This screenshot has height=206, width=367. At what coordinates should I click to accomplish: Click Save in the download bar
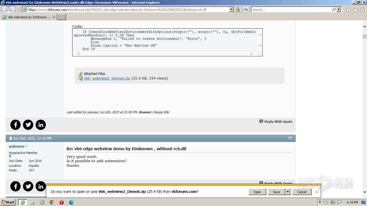point(276,192)
